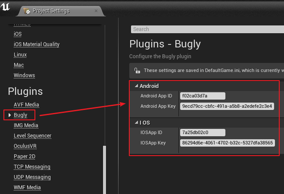
Task: Open iOS platform settings
Action: (x=18, y=34)
